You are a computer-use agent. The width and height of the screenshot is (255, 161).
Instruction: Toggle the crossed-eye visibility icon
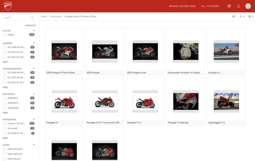coord(233,16)
